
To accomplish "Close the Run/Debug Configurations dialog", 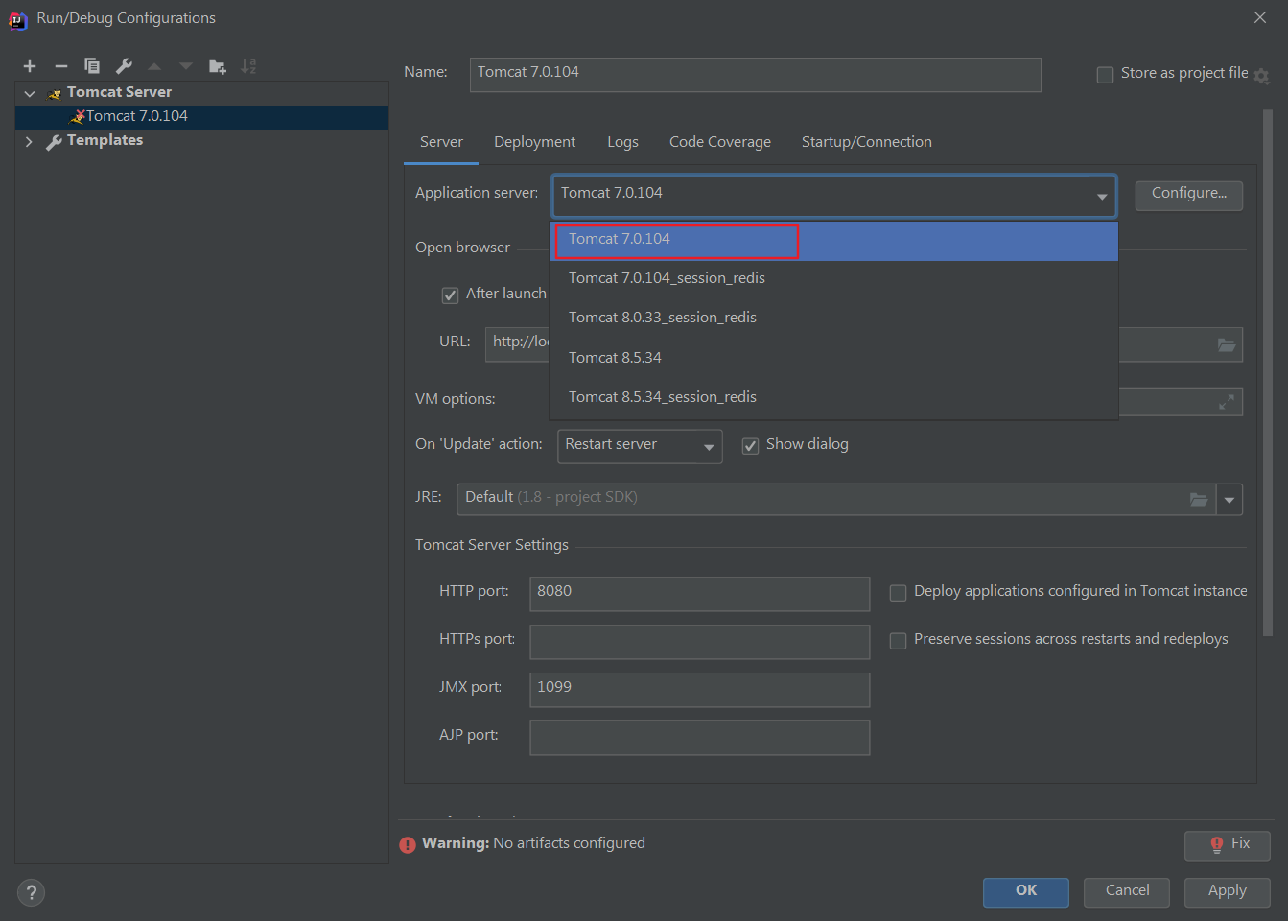I will (x=1260, y=17).
